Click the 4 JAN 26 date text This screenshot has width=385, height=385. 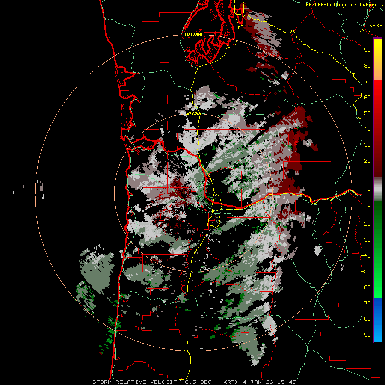click(259, 382)
